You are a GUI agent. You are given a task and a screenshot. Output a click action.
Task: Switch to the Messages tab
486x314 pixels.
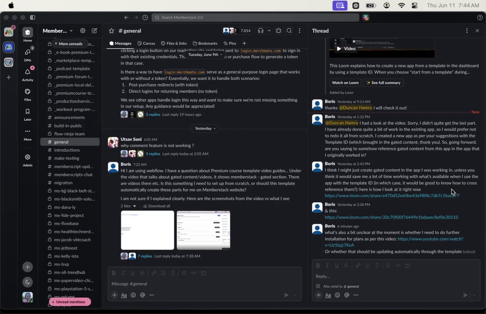pos(121,43)
